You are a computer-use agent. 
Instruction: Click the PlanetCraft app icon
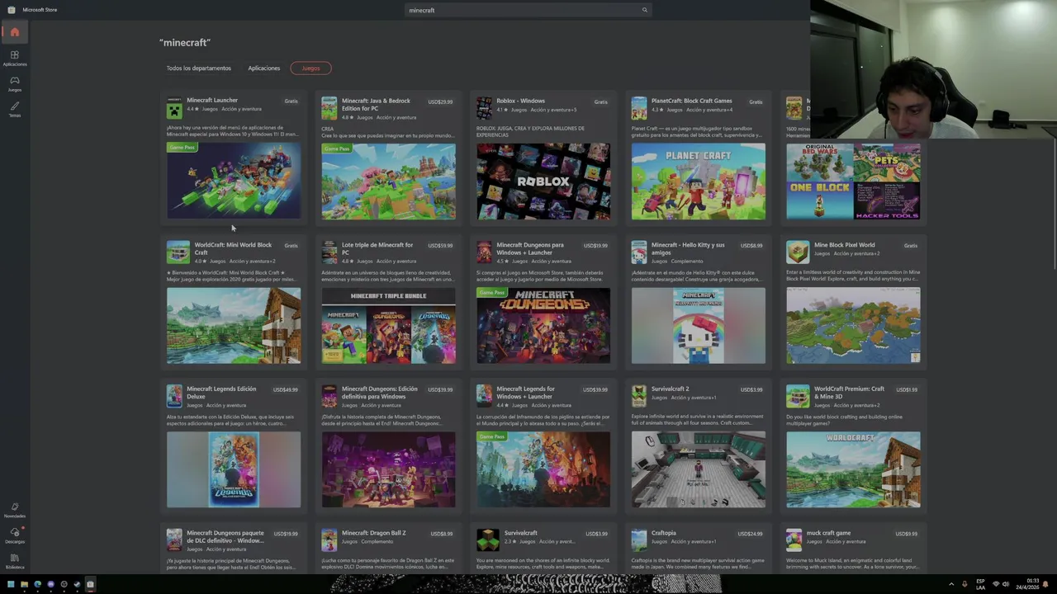pyautogui.click(x=638, y=108)
